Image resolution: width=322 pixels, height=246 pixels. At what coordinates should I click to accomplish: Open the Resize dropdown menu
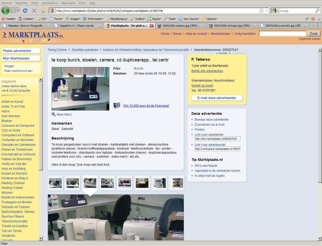click(154, 19)
